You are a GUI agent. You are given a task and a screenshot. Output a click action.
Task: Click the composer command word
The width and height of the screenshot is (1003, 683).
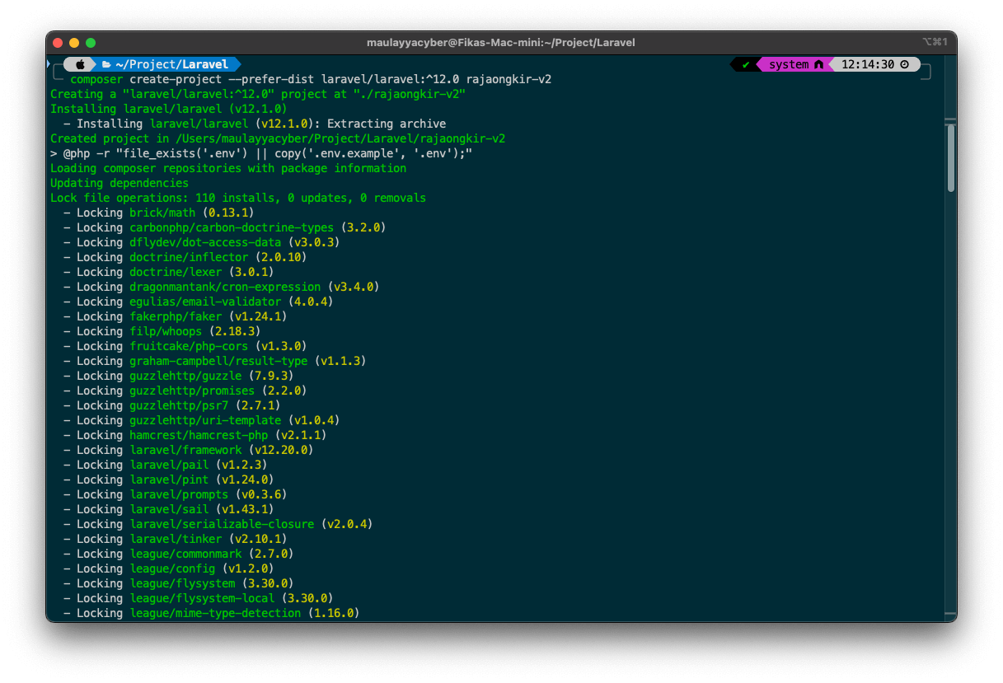click(x=96, y=79)
